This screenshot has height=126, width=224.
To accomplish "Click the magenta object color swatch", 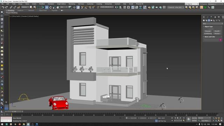I will click(220, 40).
